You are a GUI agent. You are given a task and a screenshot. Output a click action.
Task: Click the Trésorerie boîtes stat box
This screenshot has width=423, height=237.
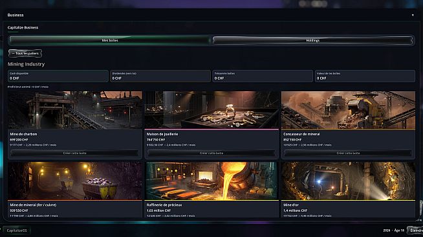pyautogui.click(x=263, y=76)
